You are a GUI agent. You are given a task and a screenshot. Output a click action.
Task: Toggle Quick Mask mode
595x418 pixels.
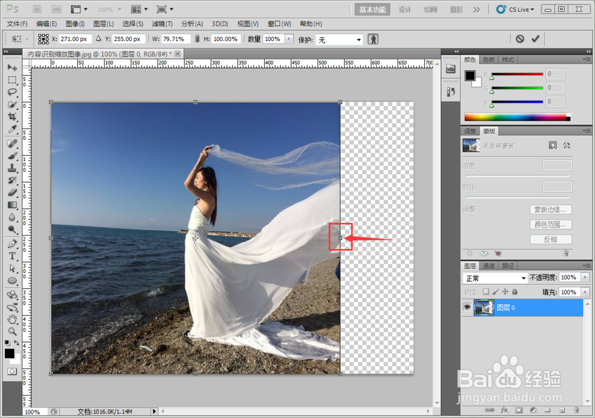coord(12,372)
